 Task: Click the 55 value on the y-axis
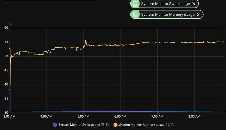tap(6, 42)
